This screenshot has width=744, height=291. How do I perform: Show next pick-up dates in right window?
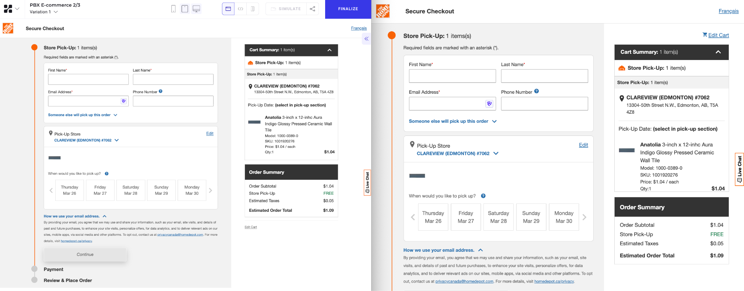click(584, 217)
